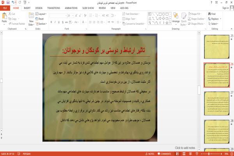The width and height of the screenshot is (234, 156).
Task: Open Arrange options
Action: click(176, 19)
